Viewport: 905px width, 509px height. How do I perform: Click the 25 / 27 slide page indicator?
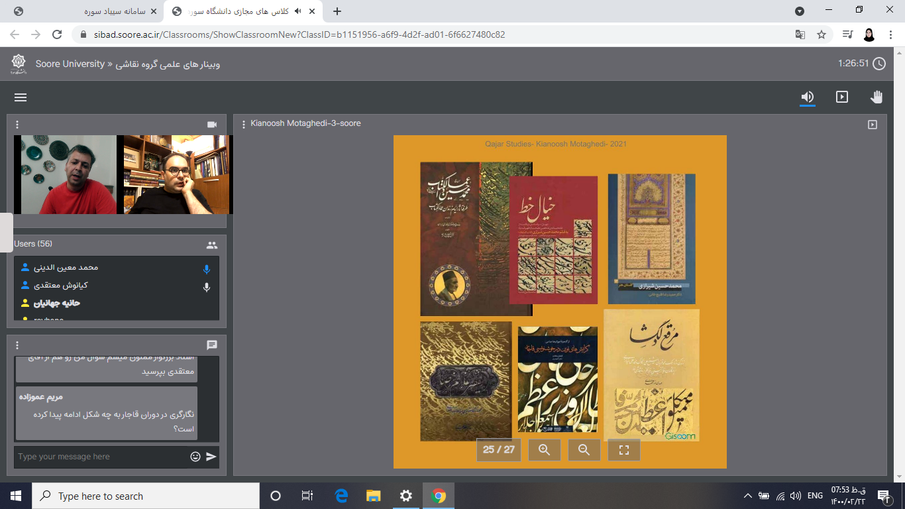[x=499, y=450]
